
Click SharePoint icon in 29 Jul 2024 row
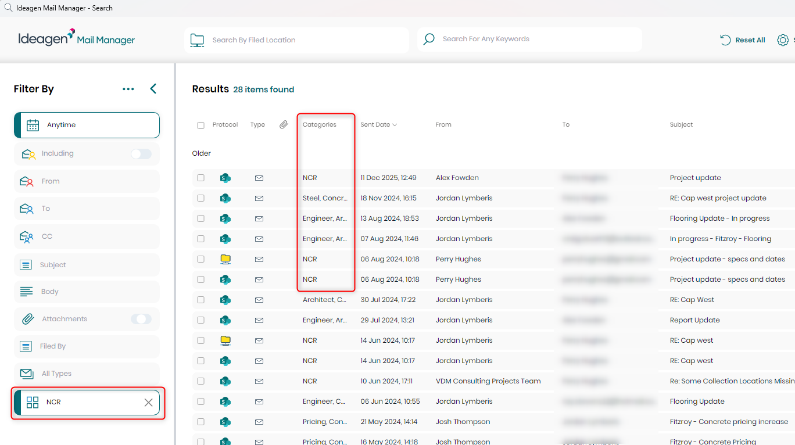tap(225, 320)
